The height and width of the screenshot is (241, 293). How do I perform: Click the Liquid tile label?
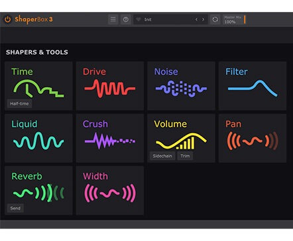25,124
